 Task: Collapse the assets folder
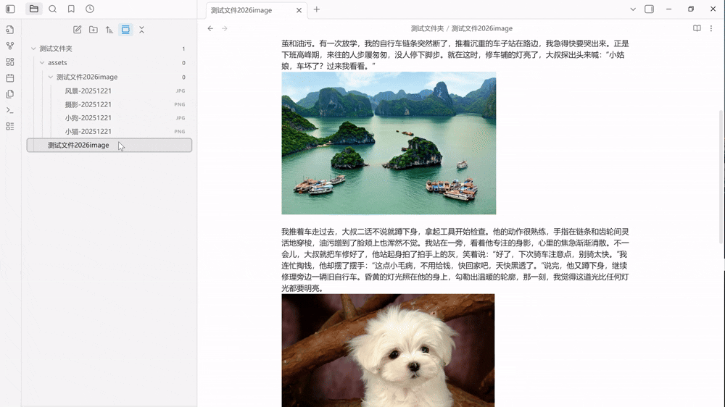[42, 62]
